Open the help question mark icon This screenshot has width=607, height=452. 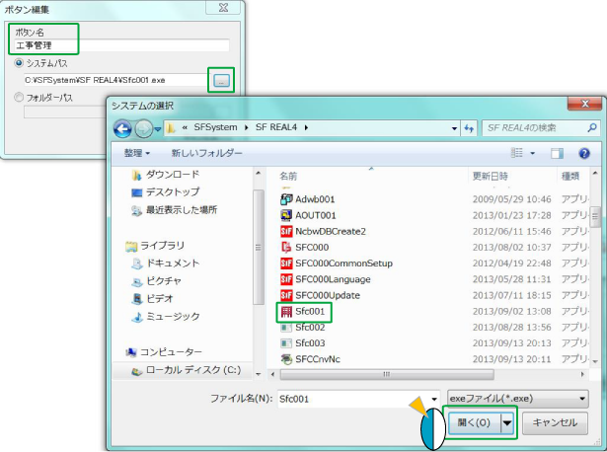584,153
